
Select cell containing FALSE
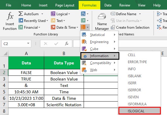[x=26, y=73]
